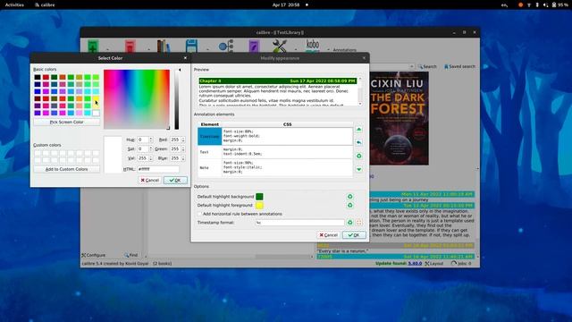
Task: Open the update found 5.40.0 link
Action: point(415,263)
